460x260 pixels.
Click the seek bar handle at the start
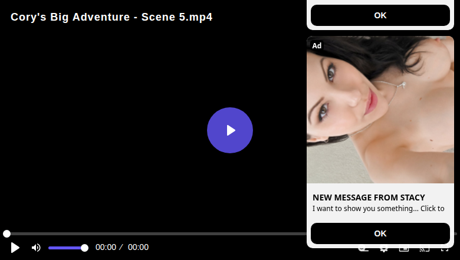(6, 233)
